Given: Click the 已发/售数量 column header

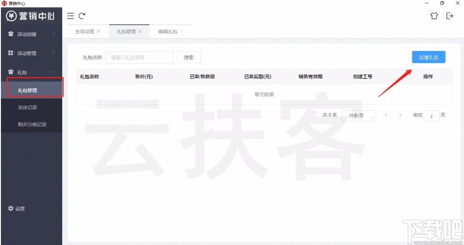Looking at the screenshot, I should [x=202, y=77].
